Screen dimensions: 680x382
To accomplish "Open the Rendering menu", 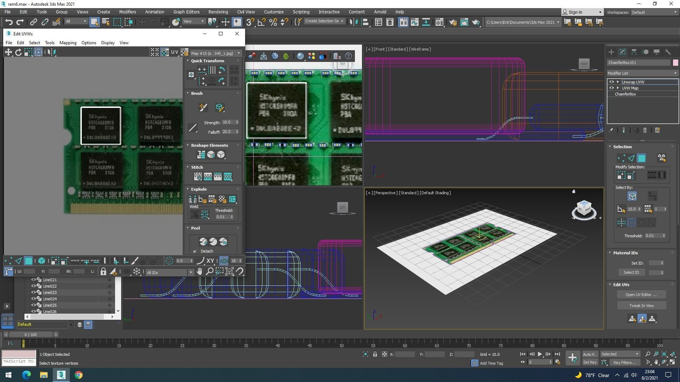I will pyautogui.click(x=218, y=12).
